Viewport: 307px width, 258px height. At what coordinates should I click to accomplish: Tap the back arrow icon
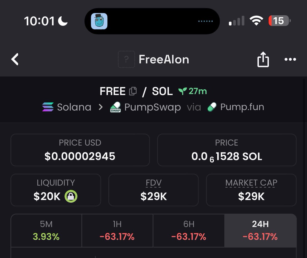coord(15,59)
